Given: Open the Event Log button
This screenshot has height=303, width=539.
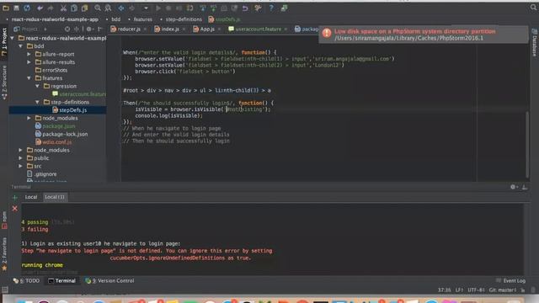Looking at the screenshot, I should tap(511, 281).
